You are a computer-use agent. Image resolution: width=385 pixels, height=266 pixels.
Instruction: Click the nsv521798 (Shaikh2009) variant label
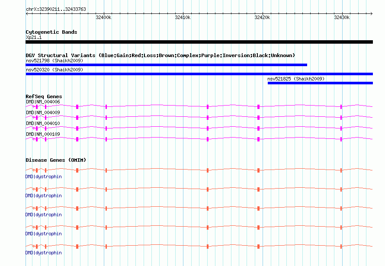click(x=55, y=61)
